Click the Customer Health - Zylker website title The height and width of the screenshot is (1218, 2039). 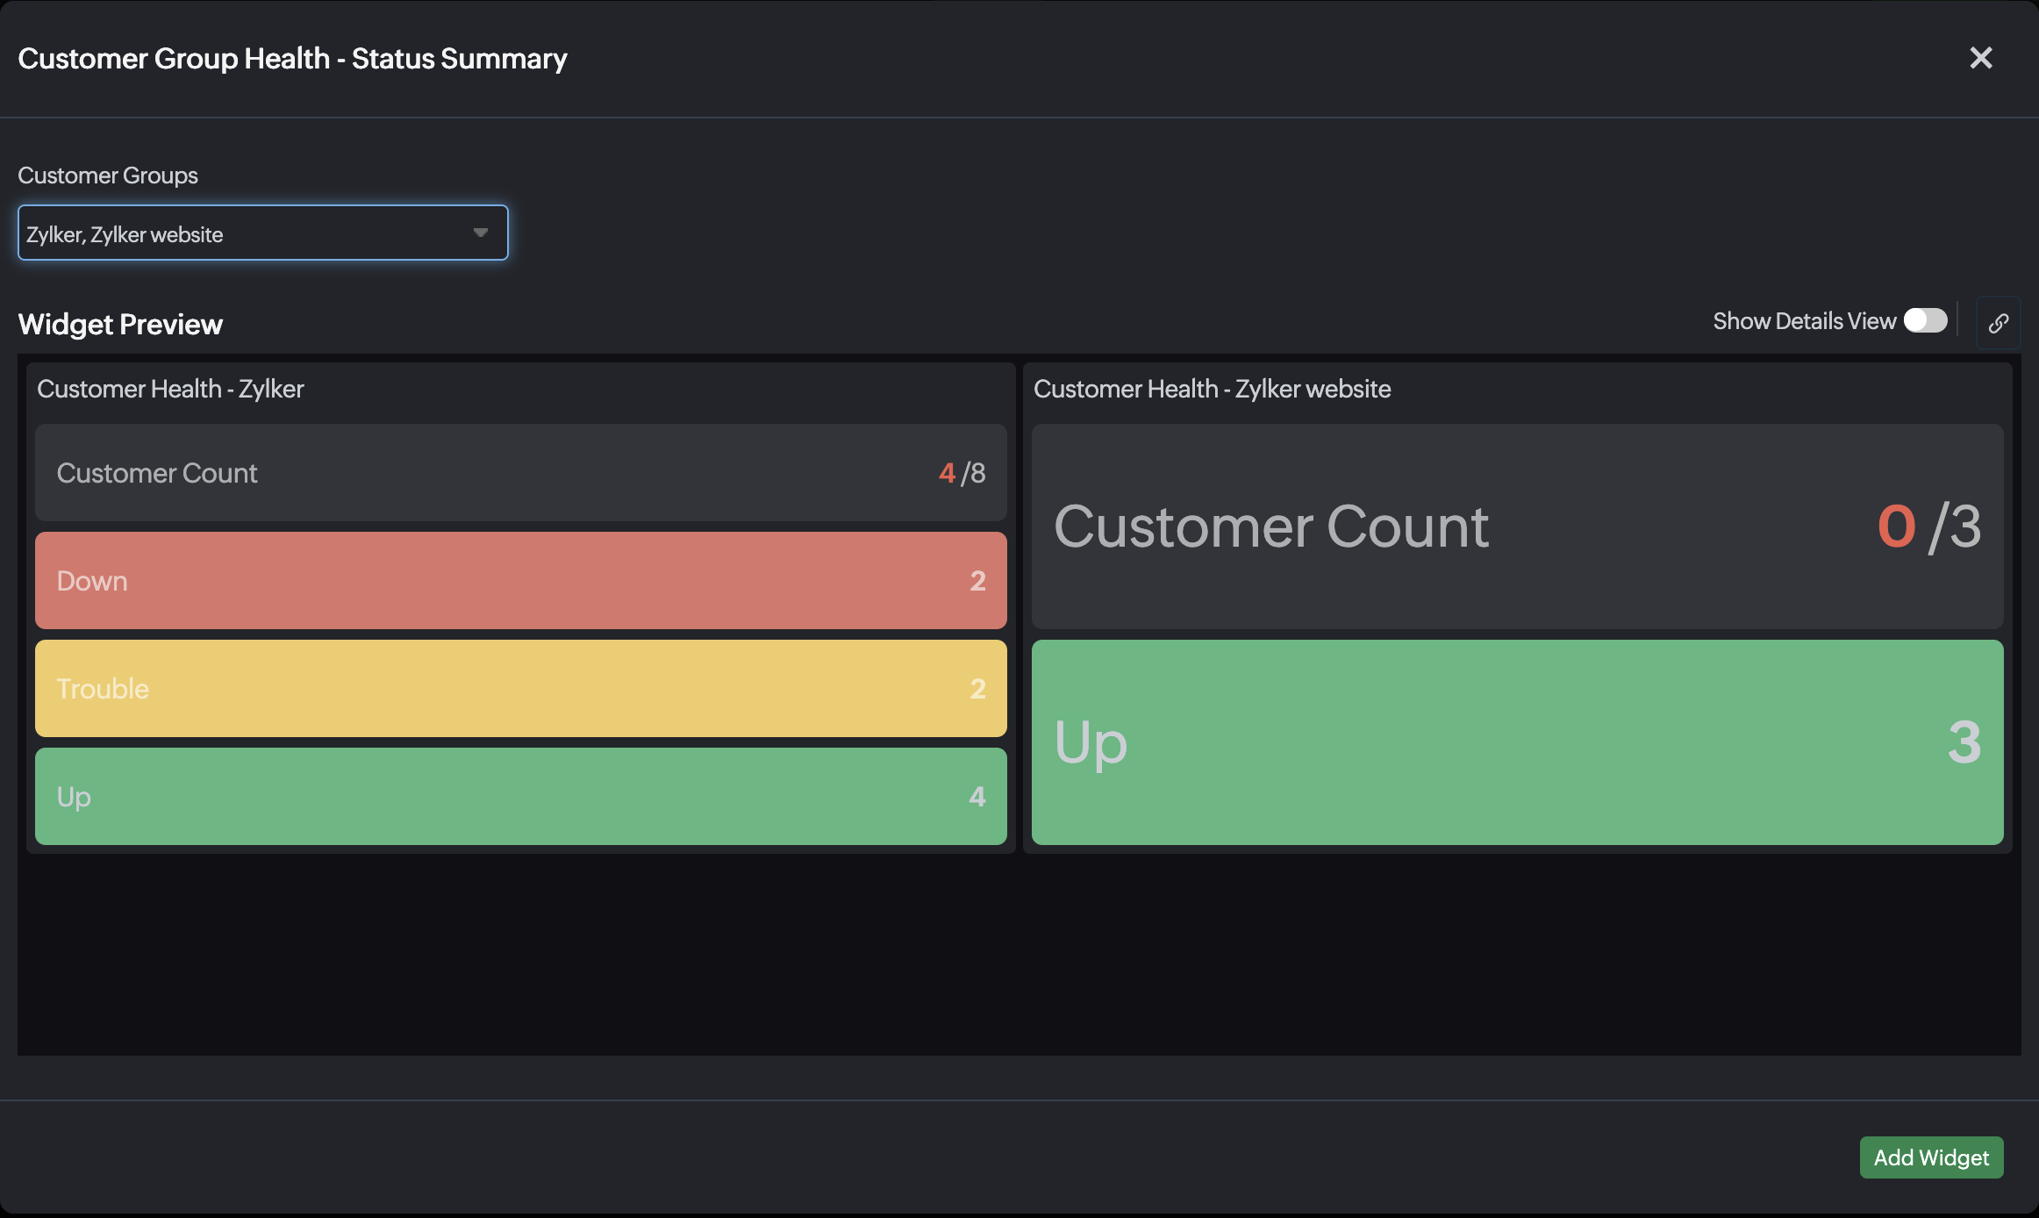tap(1212, 389)
